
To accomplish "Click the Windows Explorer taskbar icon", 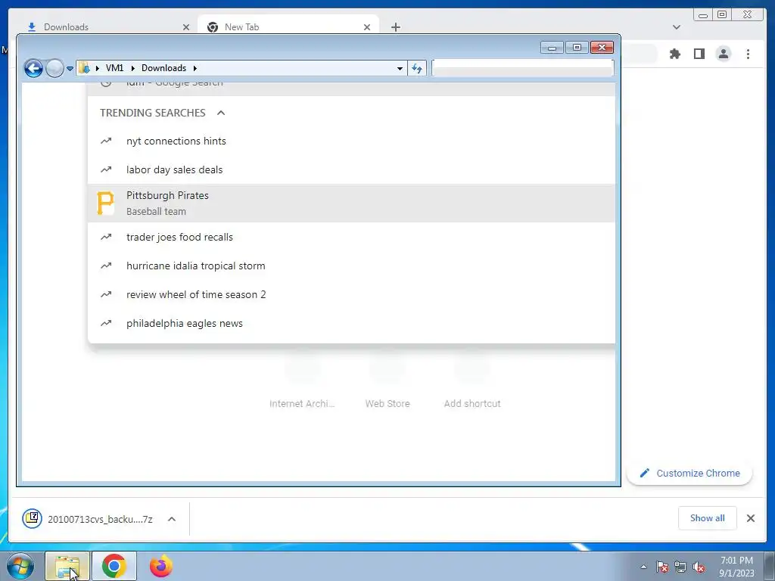I will pos(67,566).
